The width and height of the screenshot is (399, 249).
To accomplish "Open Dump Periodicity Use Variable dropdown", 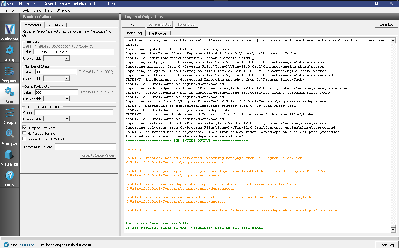I will point(56,99).
